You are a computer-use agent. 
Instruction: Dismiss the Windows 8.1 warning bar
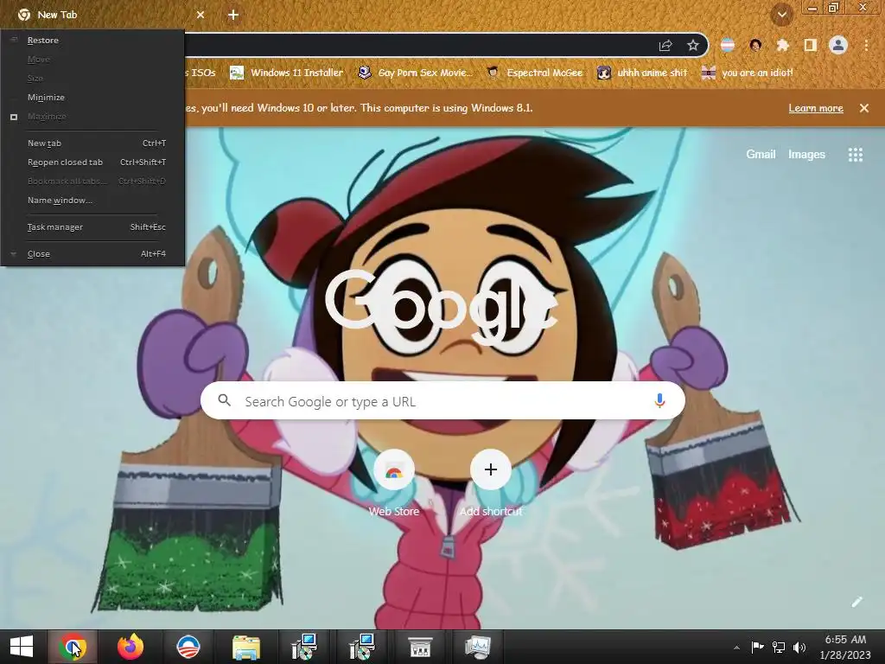point(864,108)
